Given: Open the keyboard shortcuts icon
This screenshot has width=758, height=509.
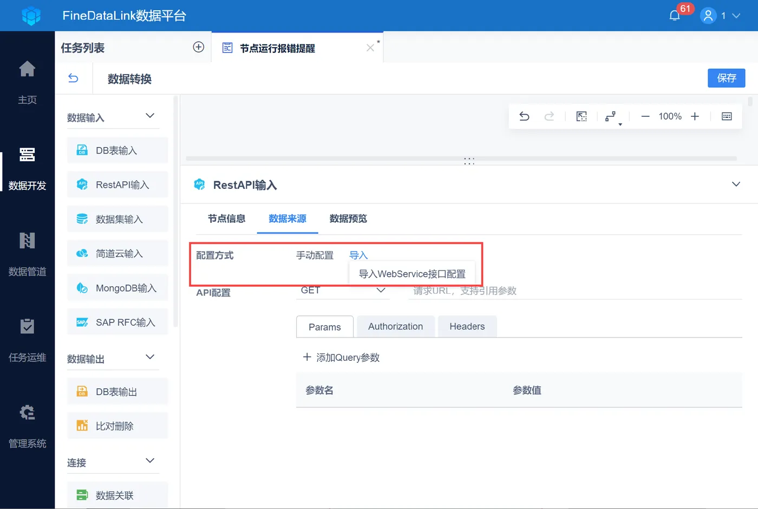Looking at the screenshot, I should click(x=727, y=116).
